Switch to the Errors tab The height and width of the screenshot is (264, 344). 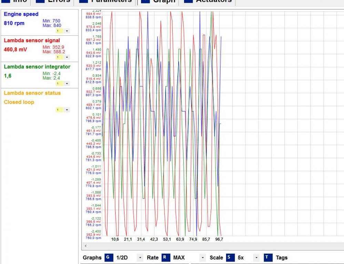[x=53, y=1]
